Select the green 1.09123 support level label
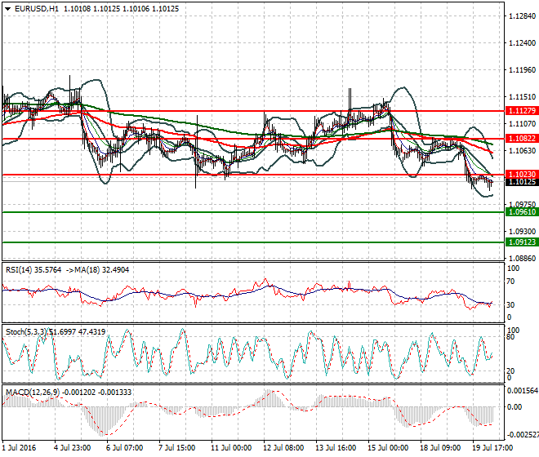 pos(522,242)
